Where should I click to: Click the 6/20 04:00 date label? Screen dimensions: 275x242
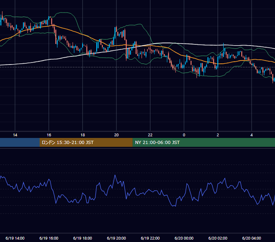point(252,238)
